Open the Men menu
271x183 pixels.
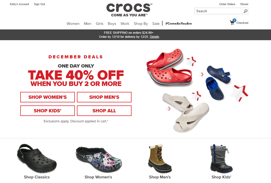(x=88, y=24)
